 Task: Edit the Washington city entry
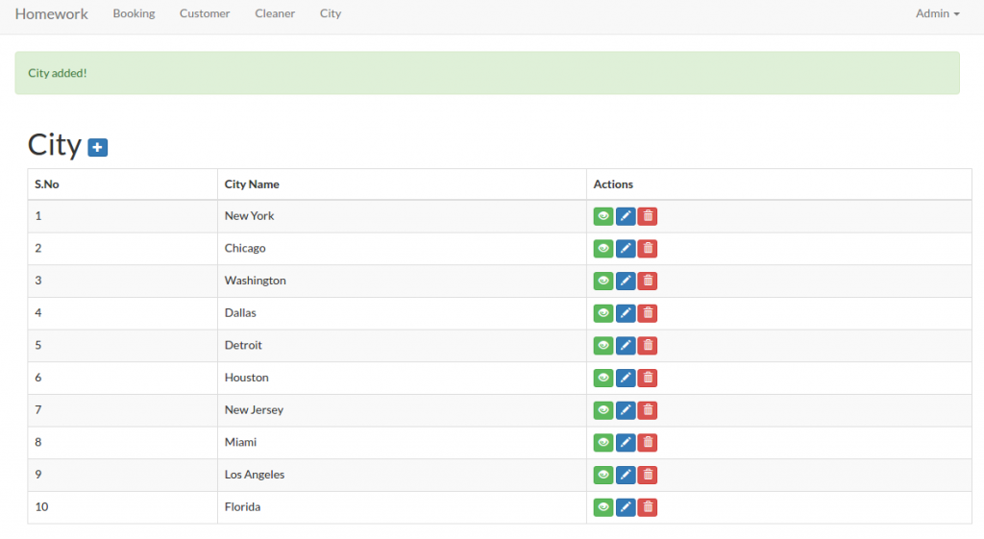[626, 282]
